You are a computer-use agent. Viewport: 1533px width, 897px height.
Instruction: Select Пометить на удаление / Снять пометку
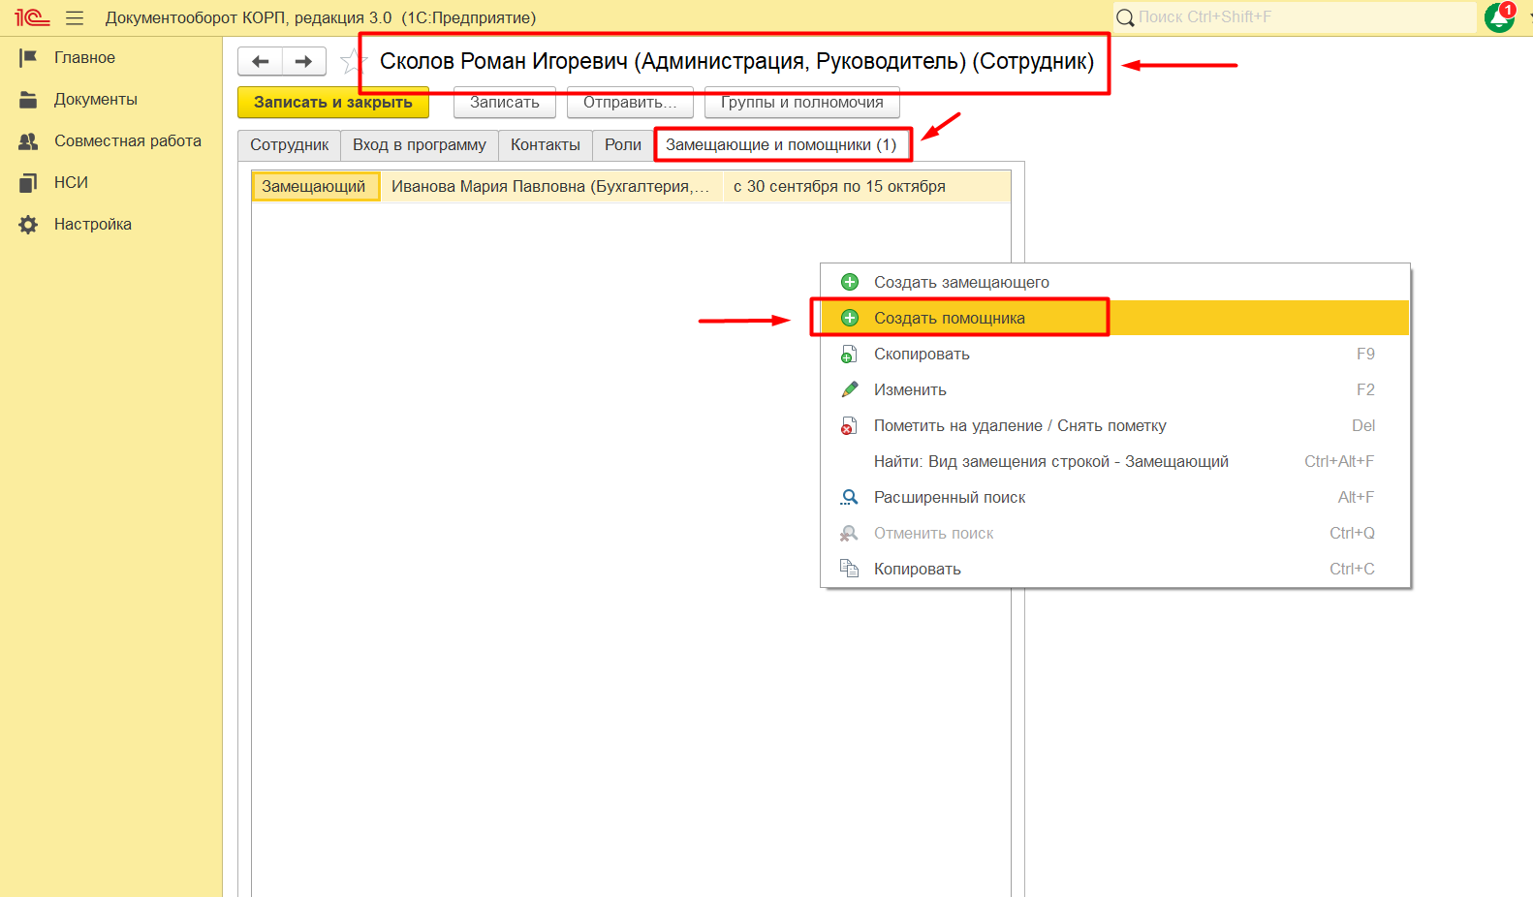click(x=1115, y=425)
